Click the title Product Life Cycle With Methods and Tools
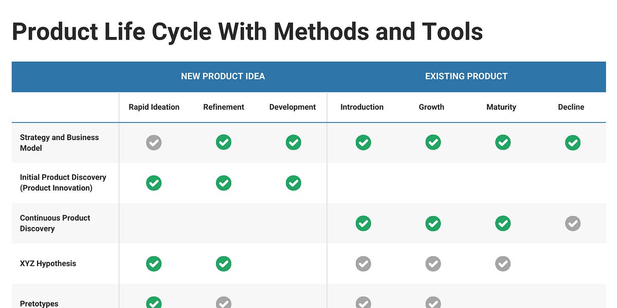The width and height of the screenshot is (617, 308). coord(247,32)
